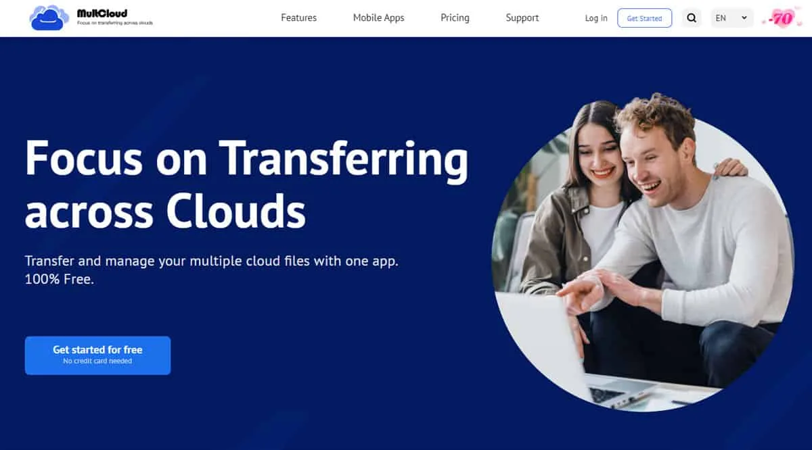Open the Support menu item
The image size is (812, 450).
(522, 18)
